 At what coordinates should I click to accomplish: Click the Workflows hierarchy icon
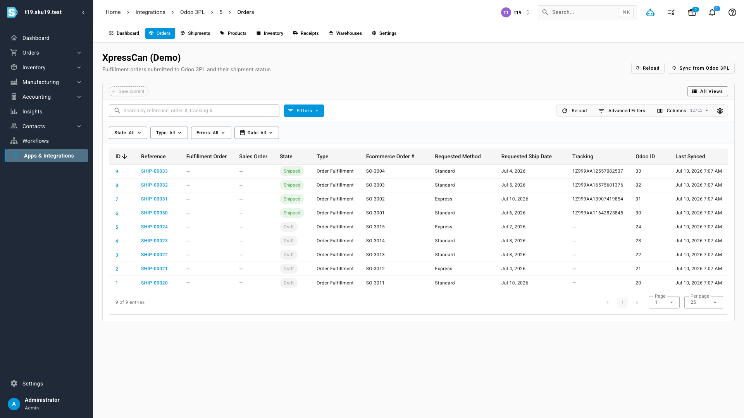click(x=14, y=141)
